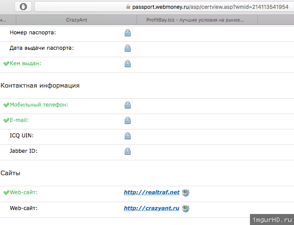Click the lock icon beside E-mail
This screenshot has width=294, height=225.
coord(127,120)
